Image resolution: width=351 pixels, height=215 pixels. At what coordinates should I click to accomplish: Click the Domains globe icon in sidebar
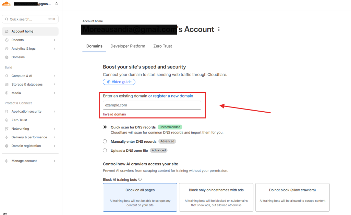pos(7,57)
